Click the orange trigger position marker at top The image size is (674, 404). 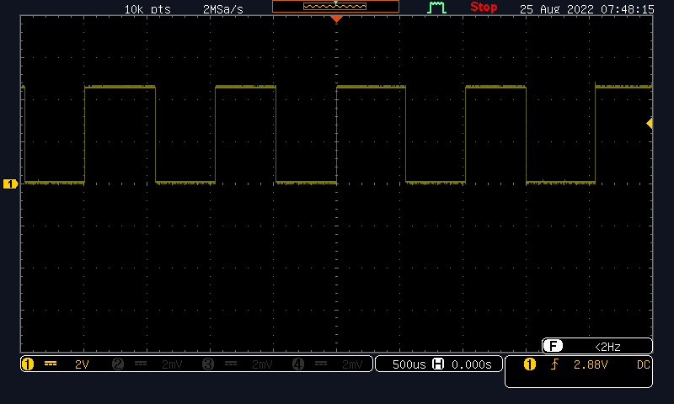[x=336, y=19]
